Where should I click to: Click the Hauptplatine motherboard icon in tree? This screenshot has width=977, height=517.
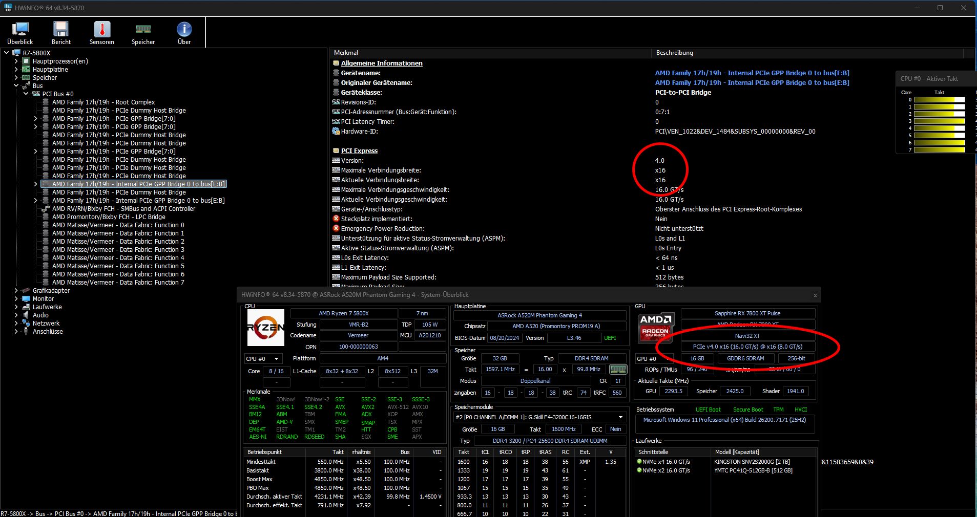click(26, 69)
